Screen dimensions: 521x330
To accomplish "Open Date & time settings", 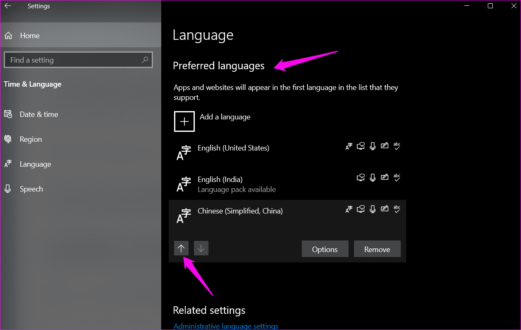I will (80, 114).
